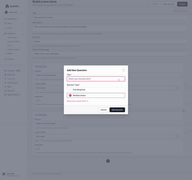Follow the Add a new custom field link
Screen dimensions: 192x180
pyautogui.click(x=77, y=101)
